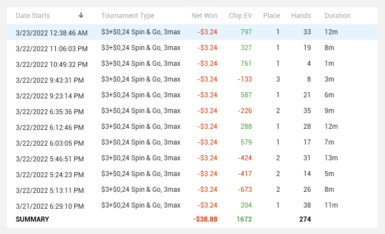The image size is (385, 234).
Task: Sort by Tournament Type column header
Action: click(x=128, y=15)
